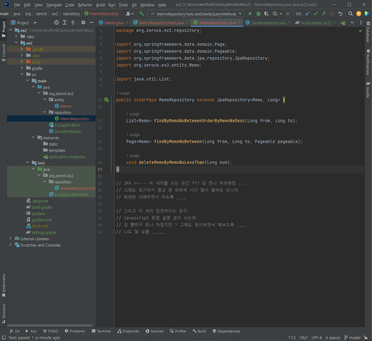Click the repository breadcrumb
This screenshot has height=341, width=372.
(71, 14)
